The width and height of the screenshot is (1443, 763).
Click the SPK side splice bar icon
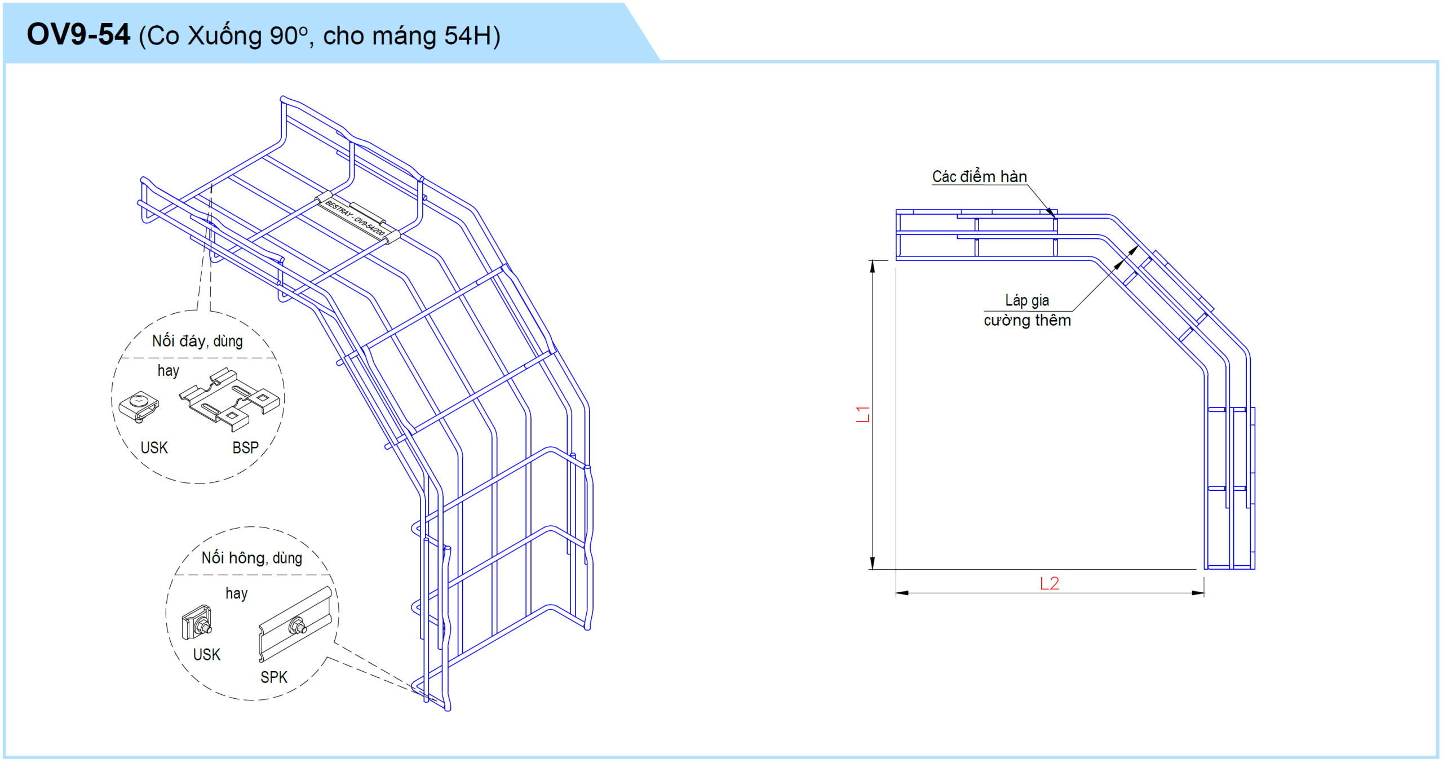296,624
